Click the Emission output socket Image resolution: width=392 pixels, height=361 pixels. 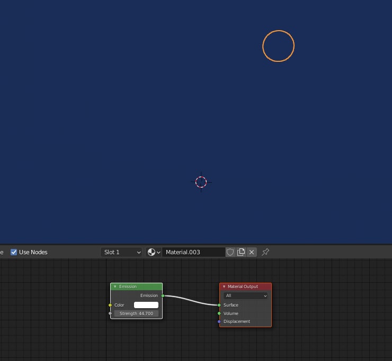coord(163,295)
